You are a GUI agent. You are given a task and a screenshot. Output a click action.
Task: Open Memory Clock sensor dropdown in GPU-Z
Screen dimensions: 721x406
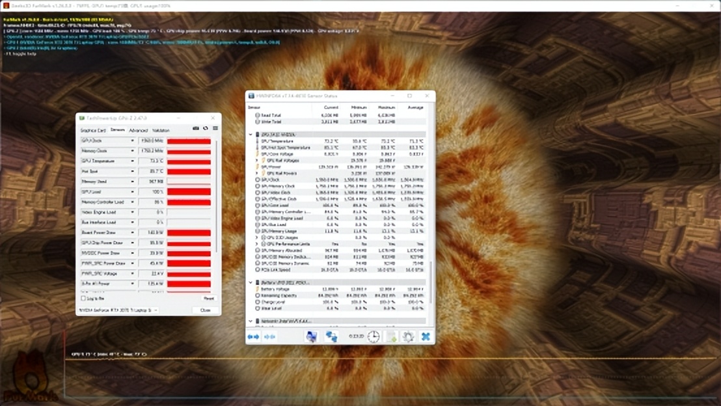[133, 151]
